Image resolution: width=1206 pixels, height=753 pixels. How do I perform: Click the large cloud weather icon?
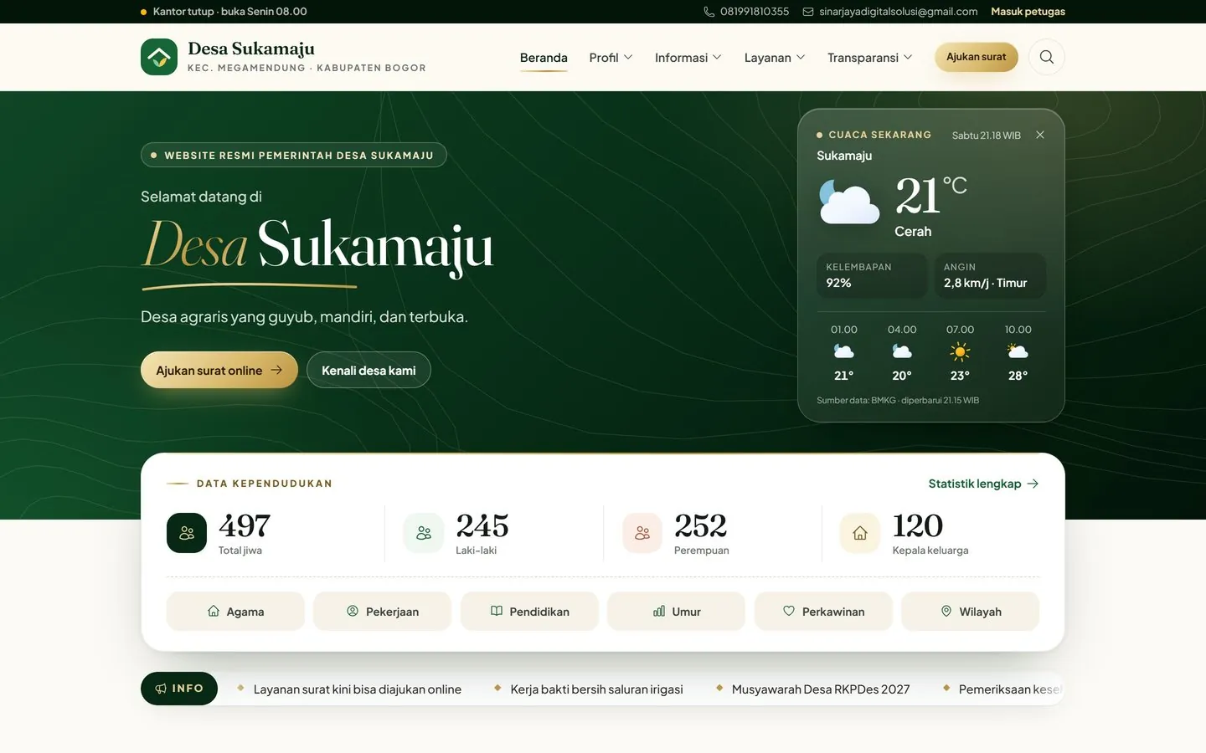click(848, 202)
